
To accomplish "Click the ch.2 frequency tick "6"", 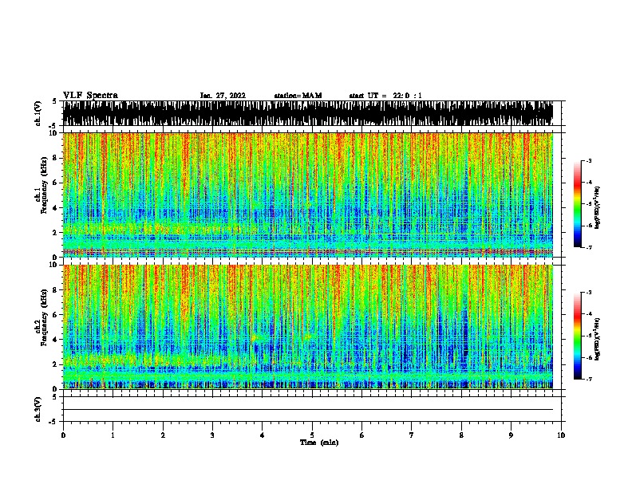I will point(55,315).
